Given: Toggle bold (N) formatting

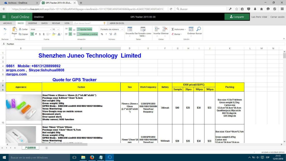Looking at the screenshot, I should pyautogui.click(x=32, y=34).
